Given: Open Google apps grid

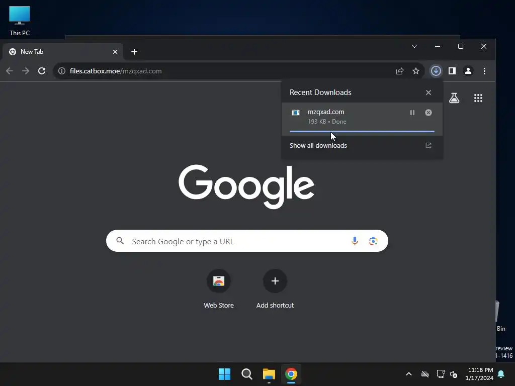Looking at the screenshot, I should 478,98.
